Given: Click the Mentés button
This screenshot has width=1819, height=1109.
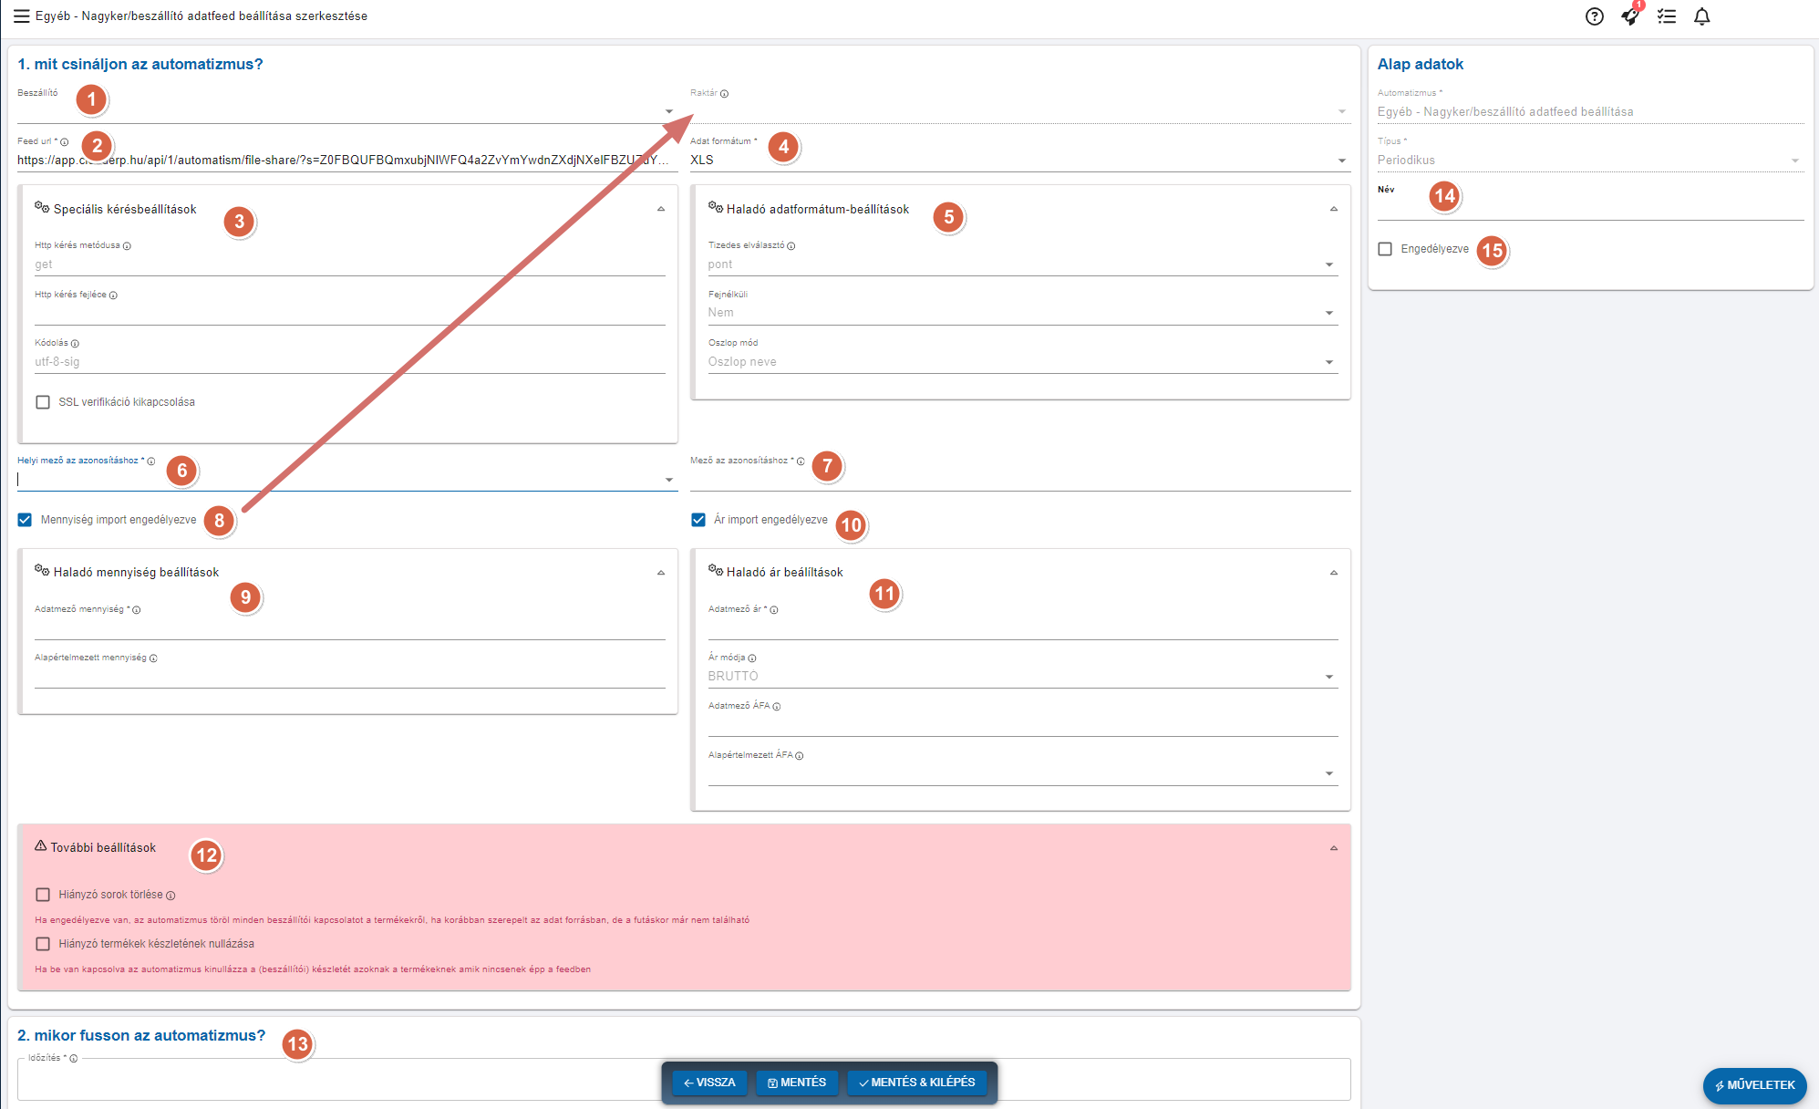Looking at the screenshot, I should (797, 1083).
